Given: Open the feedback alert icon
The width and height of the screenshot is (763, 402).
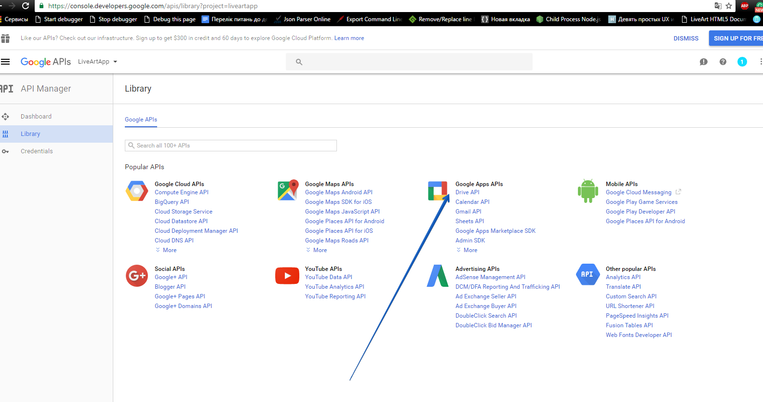Looking at the screenshot, I should (x=704, y=62).
